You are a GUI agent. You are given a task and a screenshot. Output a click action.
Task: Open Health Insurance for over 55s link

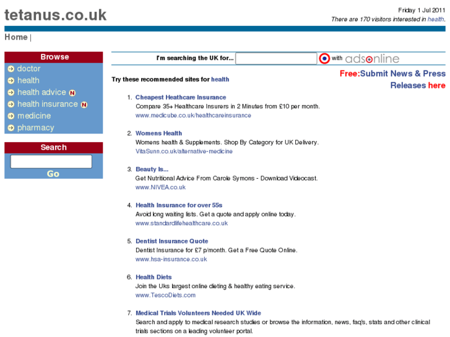click(x=179, y=205)
